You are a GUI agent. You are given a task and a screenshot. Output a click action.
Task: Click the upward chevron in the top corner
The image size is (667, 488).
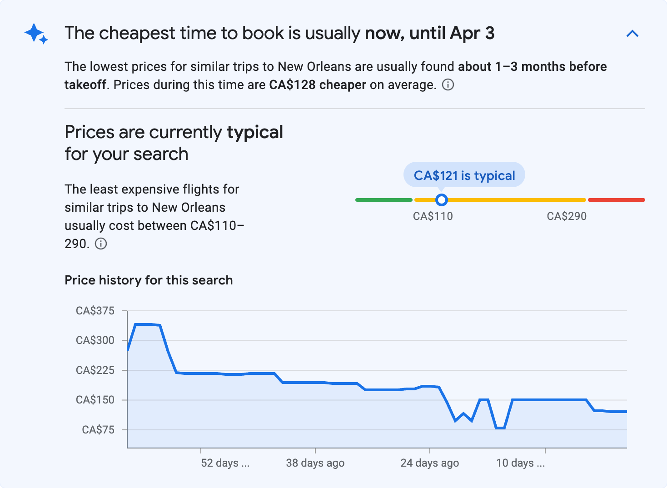[632, 33]
